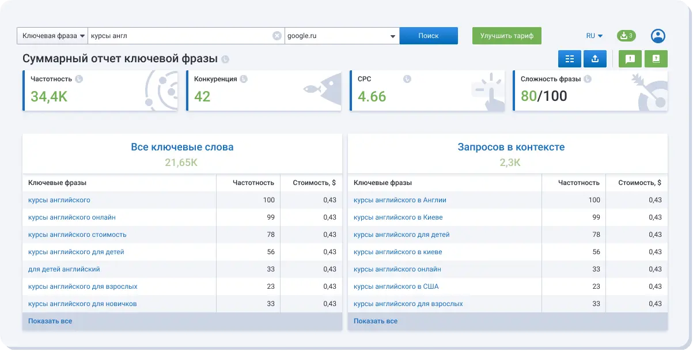Open the google.ru search engine dropdown
The height and width of the screenshot is (351, 693).
click(342, 36)
